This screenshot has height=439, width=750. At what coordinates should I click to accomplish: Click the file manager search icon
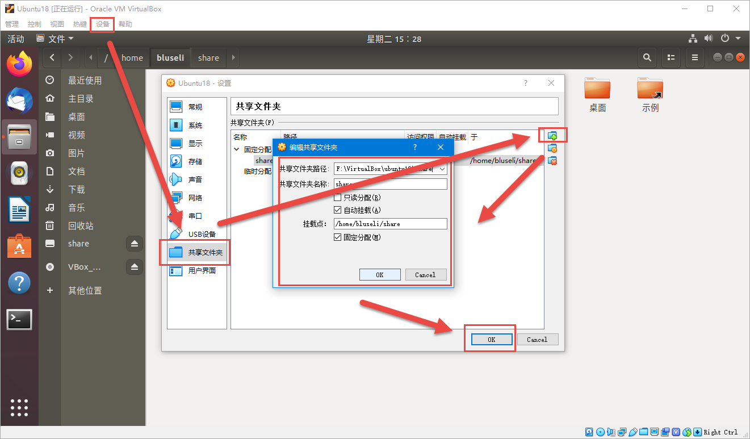coord(647,57)
